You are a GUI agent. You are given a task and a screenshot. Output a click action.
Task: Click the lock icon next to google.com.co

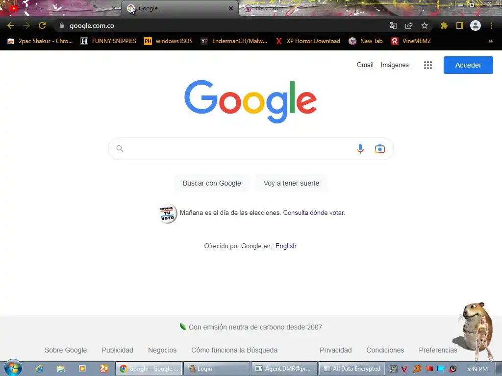pyautogui.click(x=62, y=25)
